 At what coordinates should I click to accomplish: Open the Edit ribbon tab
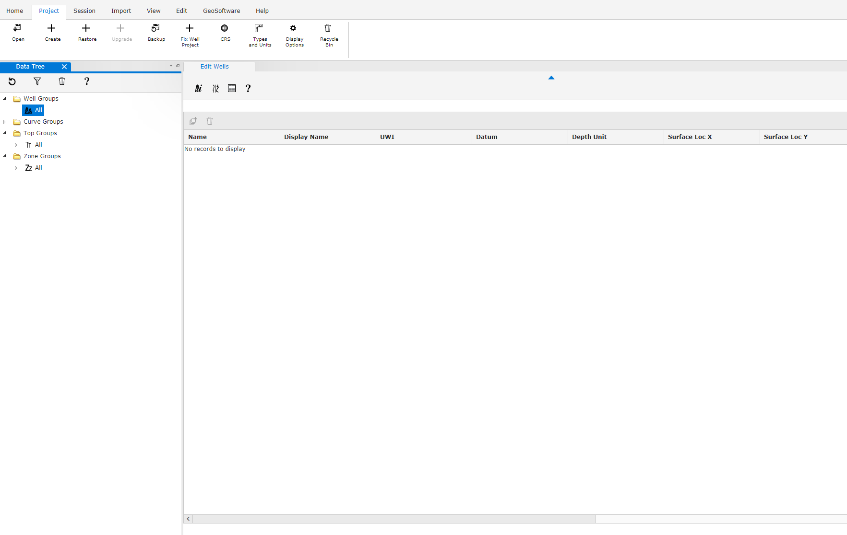pos(181,11)
